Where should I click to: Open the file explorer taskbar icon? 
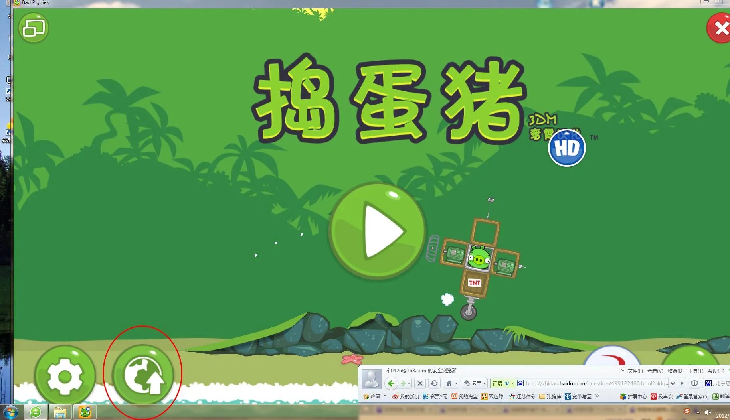tap(60, 412)
